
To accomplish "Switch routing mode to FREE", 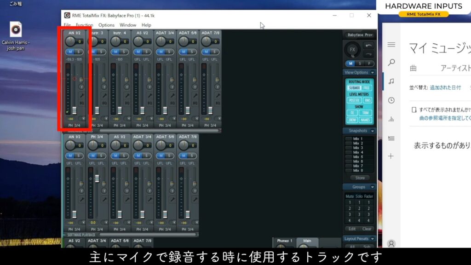I will coord(367,88).
